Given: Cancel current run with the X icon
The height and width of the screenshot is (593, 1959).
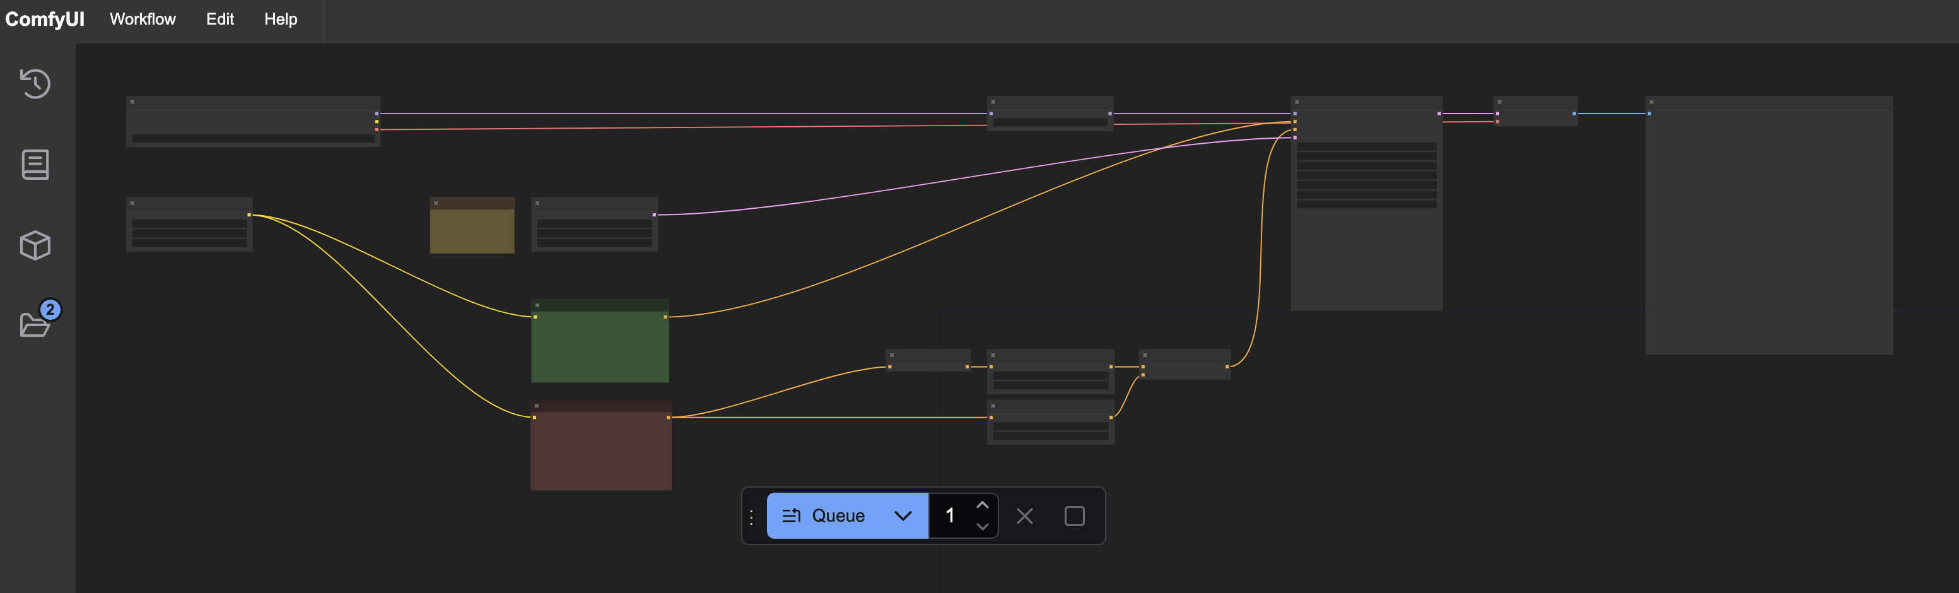Looking at the screenshot, I should click(1024, 516).
